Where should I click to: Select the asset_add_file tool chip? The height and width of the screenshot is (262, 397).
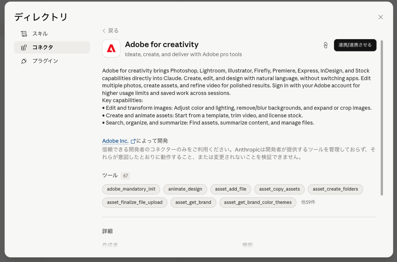[x=231, y=189]
